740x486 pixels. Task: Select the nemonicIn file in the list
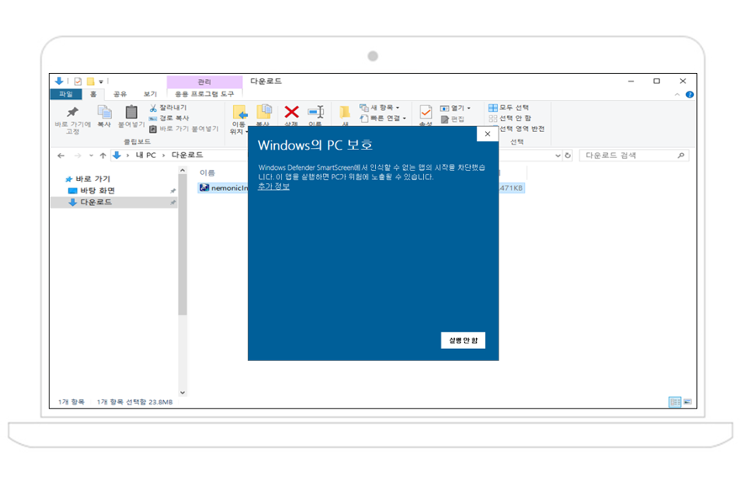pos(225,188)
